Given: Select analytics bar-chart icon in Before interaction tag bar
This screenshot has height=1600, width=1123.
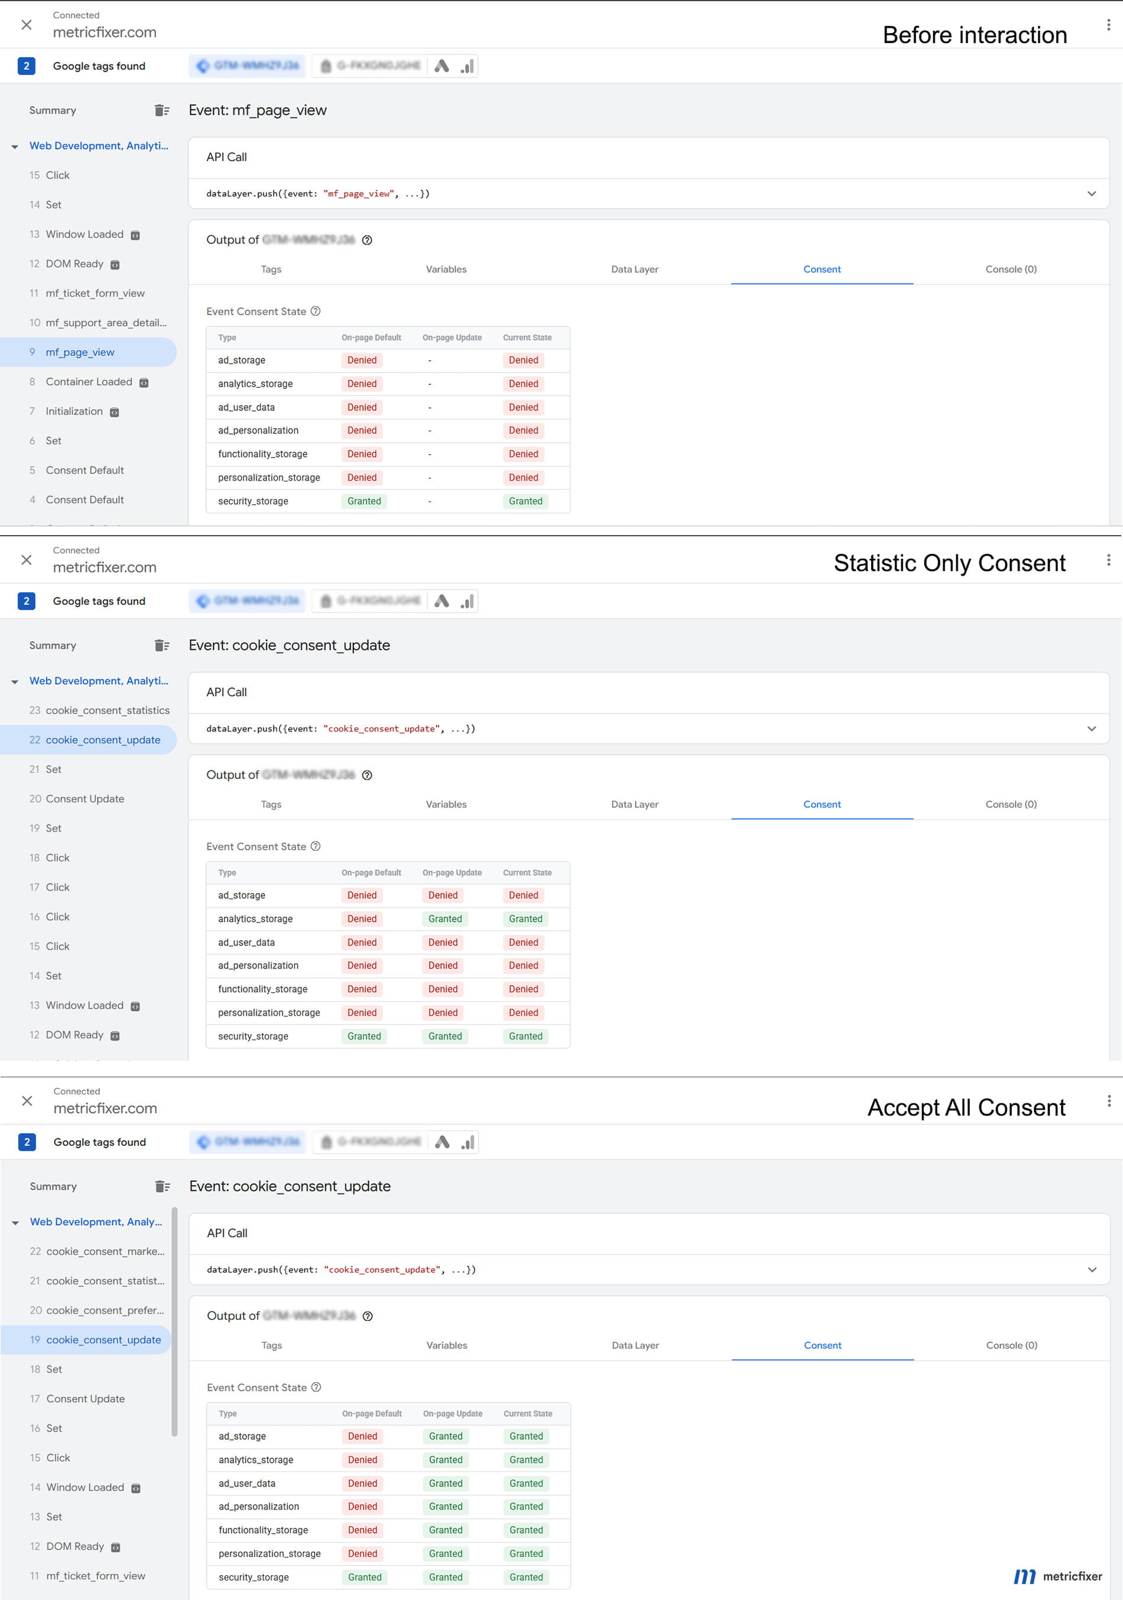Looking at the screenshot, I should [x=468, y=66].
